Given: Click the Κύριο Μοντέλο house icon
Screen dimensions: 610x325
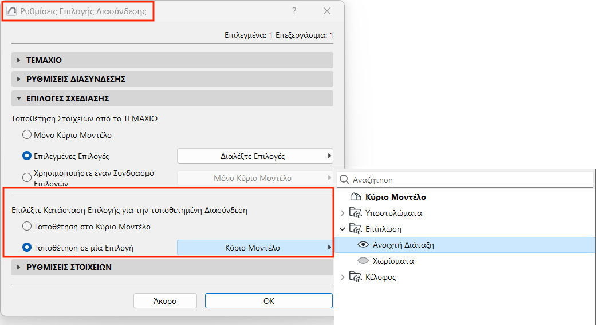Looking at the screenshot, I should [x=355, y=197].
